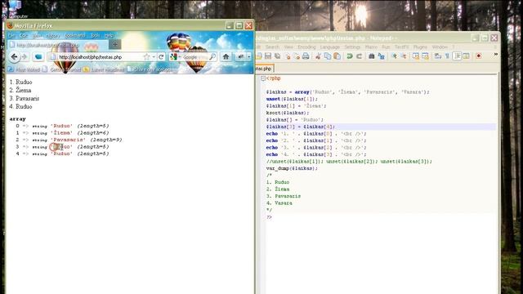Click the Print icon in Notepad++
Screen dimensions: 523x294
tap(306, 56)
